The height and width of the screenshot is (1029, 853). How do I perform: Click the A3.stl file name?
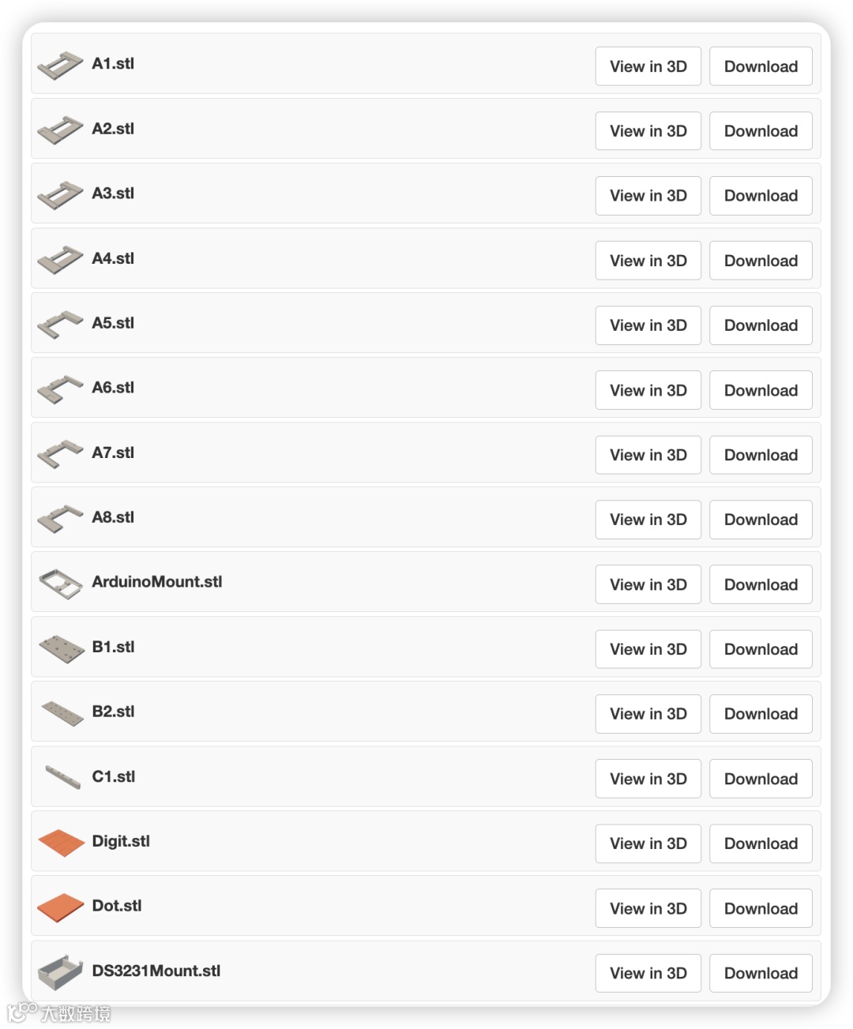tap(113, 193)
